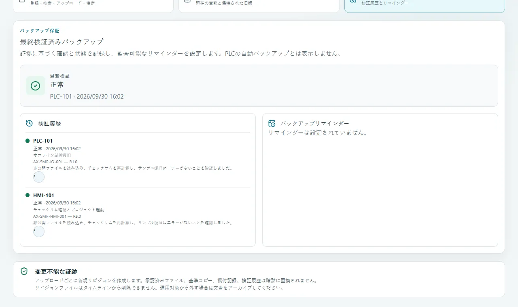The image size is (518, 307).
Task: Click the calendar icon beside バックアップリマインダー
Action: (272, 124)
